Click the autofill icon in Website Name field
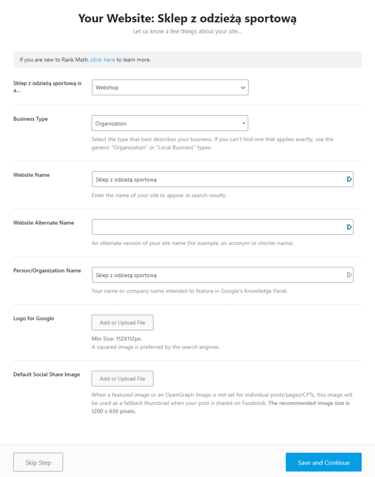This screenshot has width=375, height=477. click(349, 179)
